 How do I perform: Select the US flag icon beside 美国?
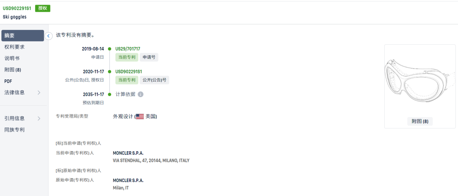pos(140,116)
